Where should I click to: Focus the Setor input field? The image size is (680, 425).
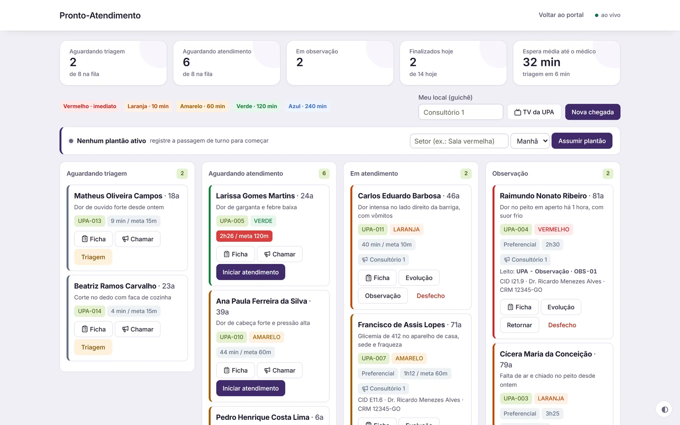459,141
